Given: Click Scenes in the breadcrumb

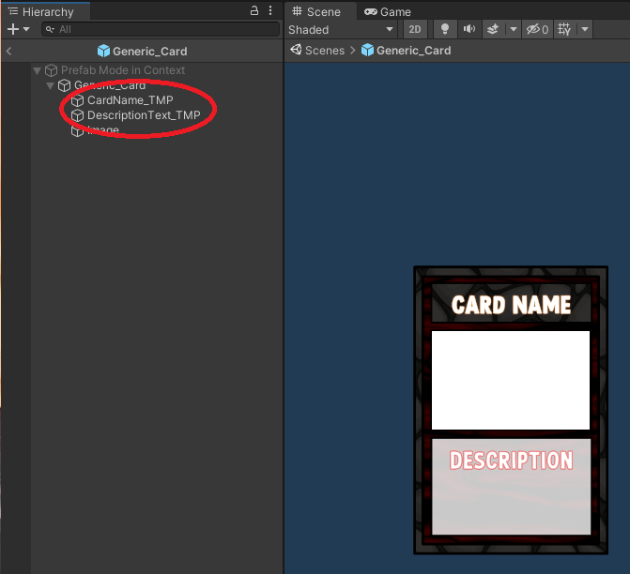Looking at the screenshot, I should [x=325, y=51].
